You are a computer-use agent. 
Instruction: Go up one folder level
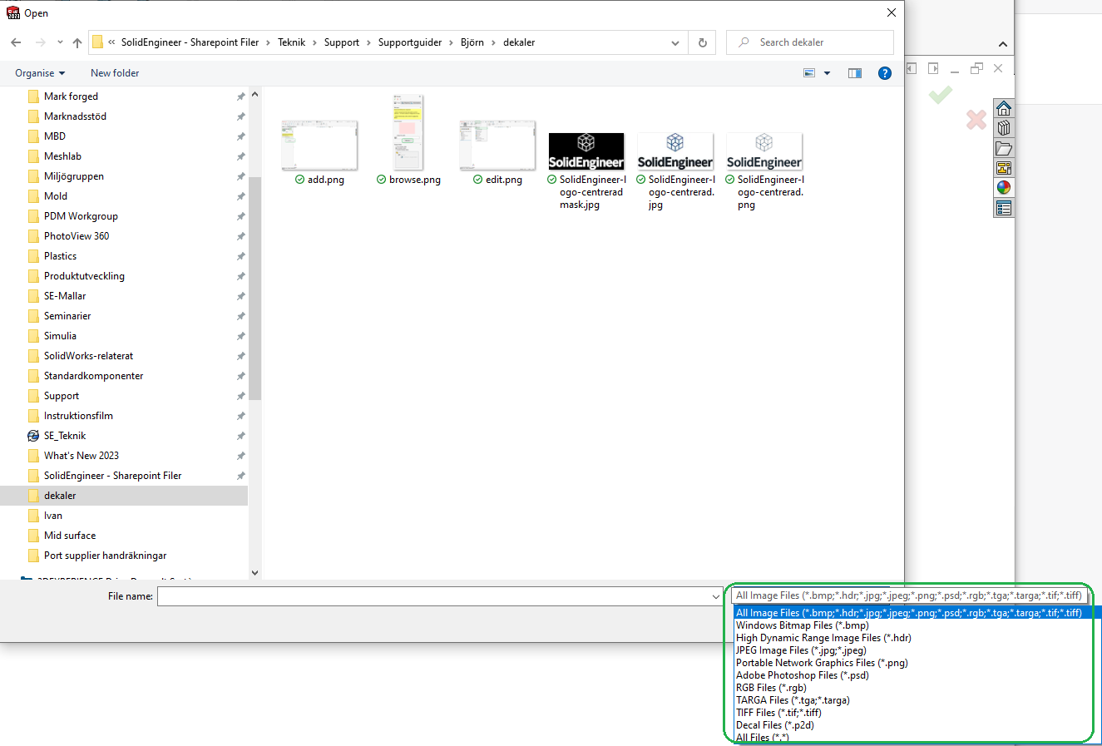point(77,42)
